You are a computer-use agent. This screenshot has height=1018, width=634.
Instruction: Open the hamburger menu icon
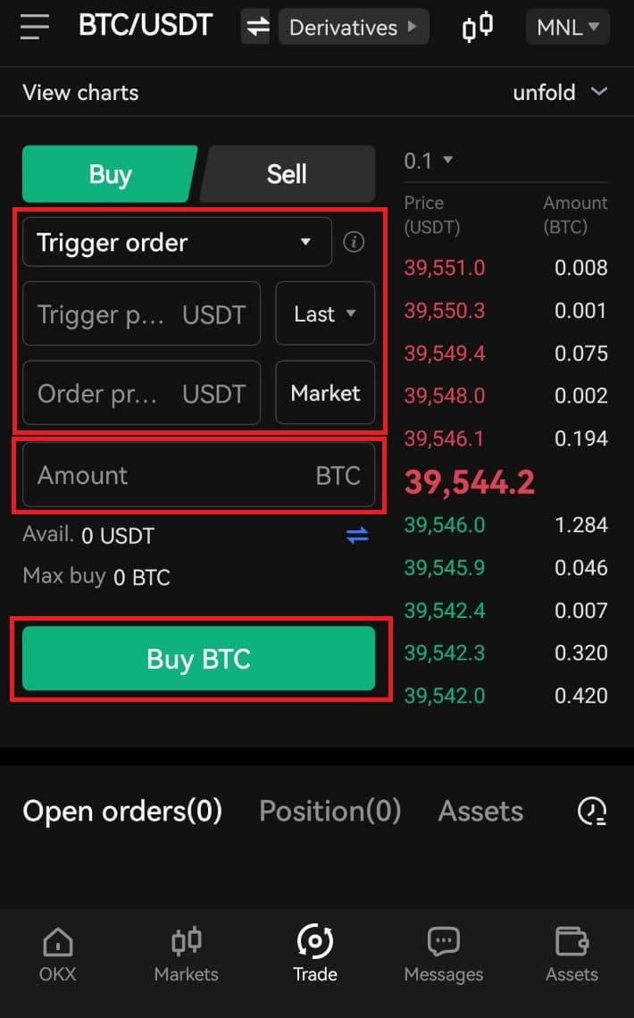pos(35,28)
